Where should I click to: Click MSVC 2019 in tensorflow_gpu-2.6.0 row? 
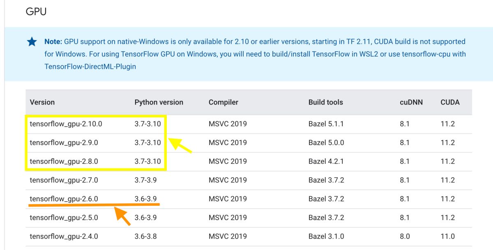(x=228, y=199)
